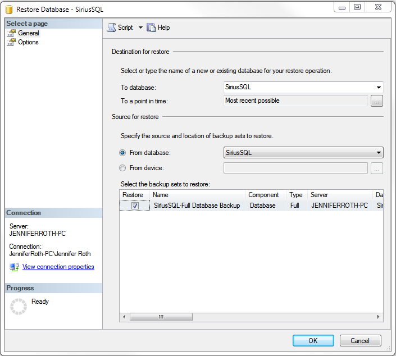Uncheck Restore for SiriusSQL-Full Database Backup
396x356 pixels.
pos(135,206)
